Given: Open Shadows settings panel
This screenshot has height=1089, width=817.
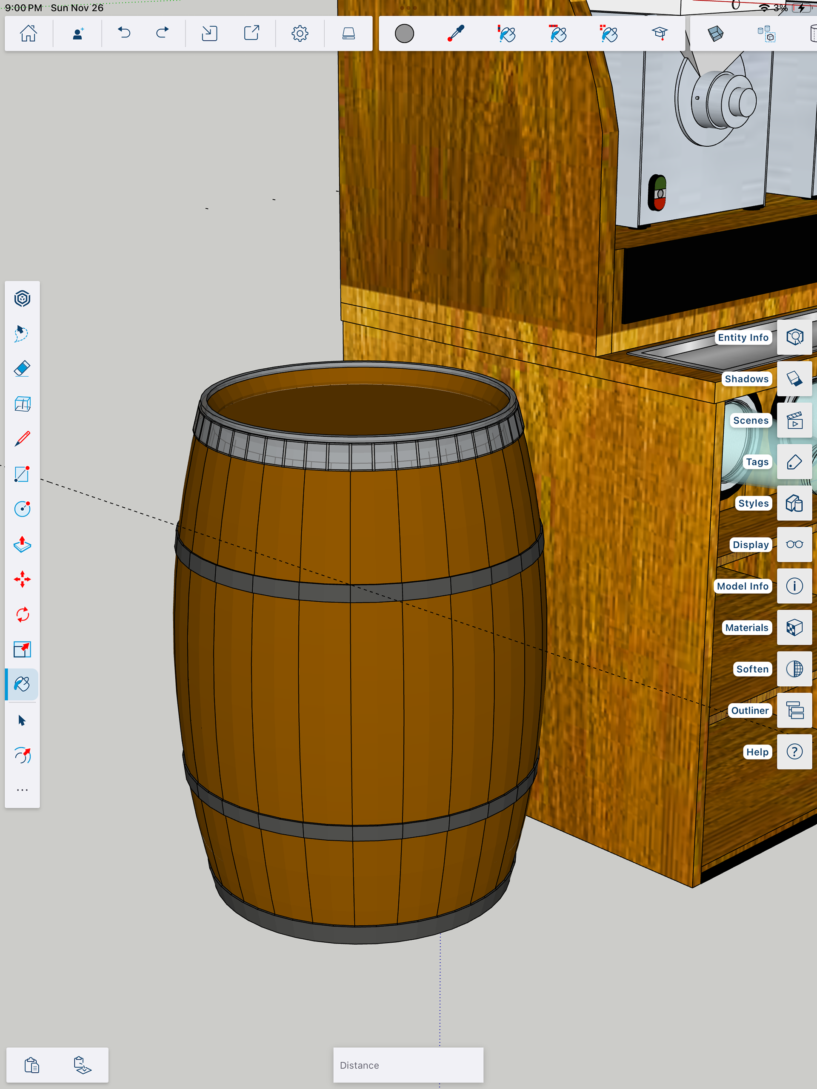Looking at the screenshot, I should coord(794,378).
